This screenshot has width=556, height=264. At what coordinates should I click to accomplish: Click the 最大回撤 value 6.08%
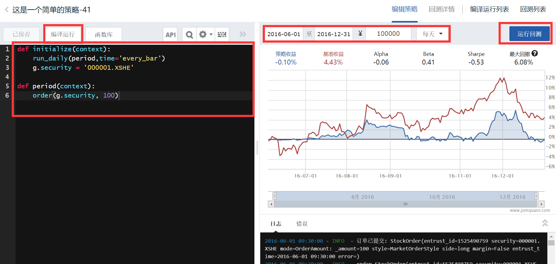524,62
